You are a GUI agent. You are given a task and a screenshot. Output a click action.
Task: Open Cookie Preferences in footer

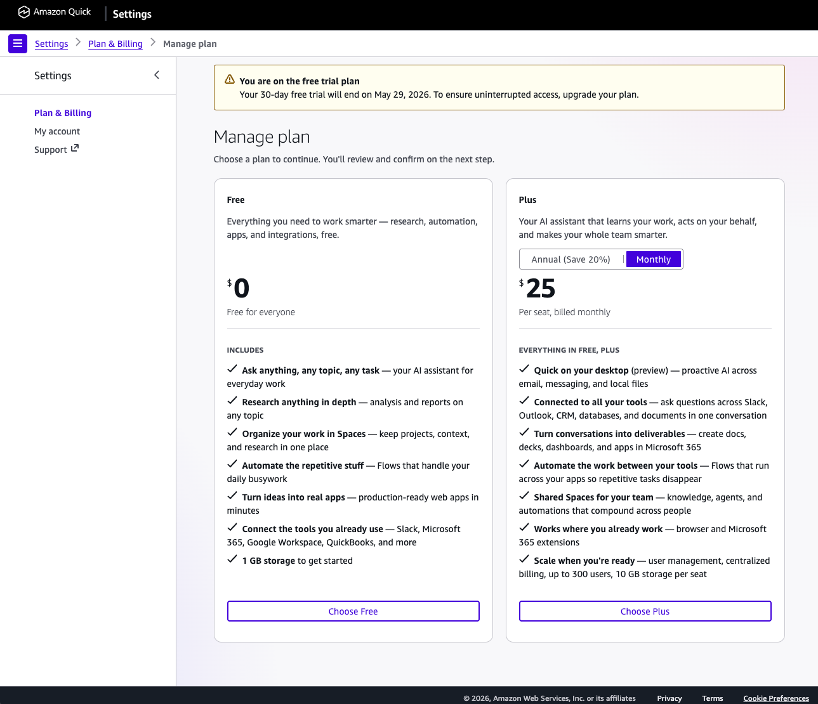point(776,698)
